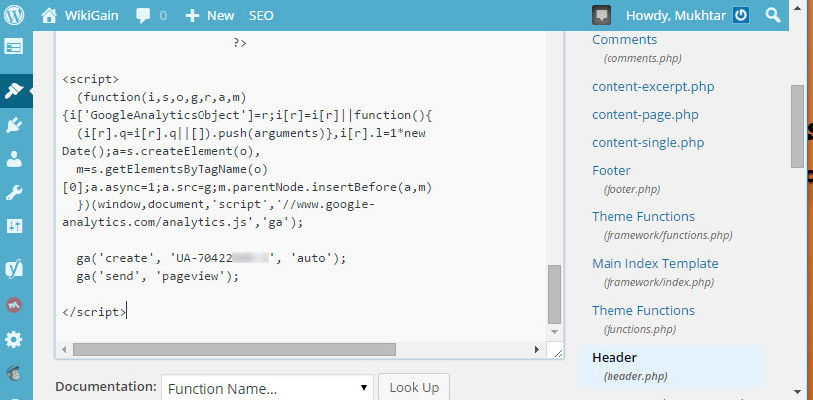This screenshot has height=400, width=813.
Task: Click horizontal scrollbar right arrow
Action: pyautogui.click(x=537, y=350)
